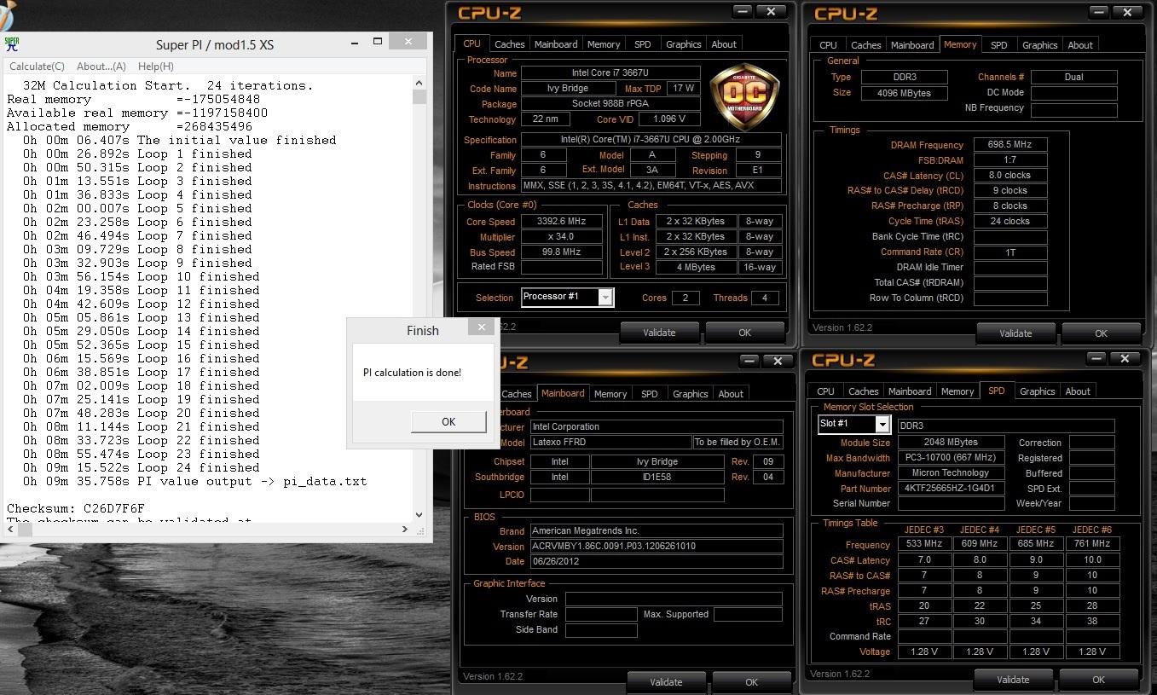Click OK in the Memory tab window
Viewport: 1157px width, 695px height.
point(1101,333)
